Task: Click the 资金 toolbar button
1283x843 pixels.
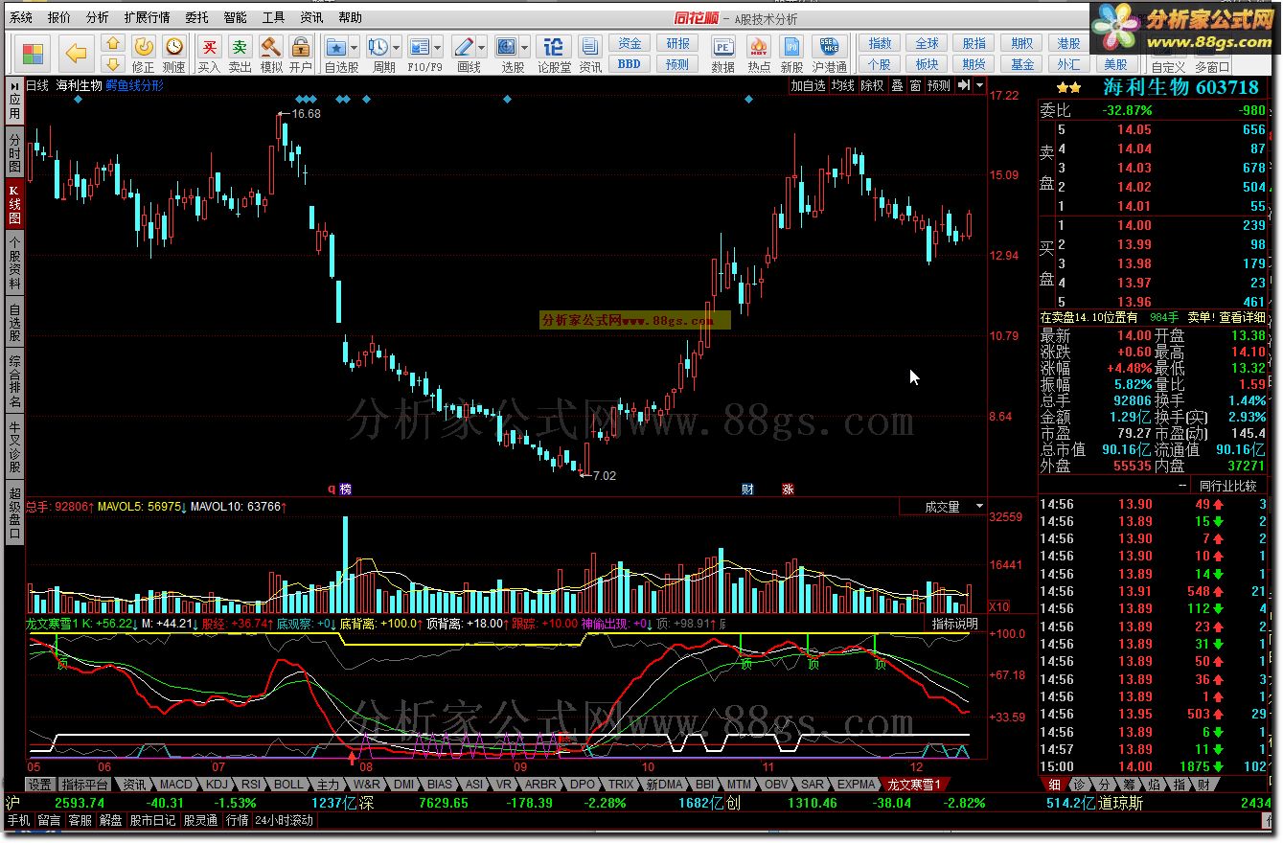Action: (x=630, y=44)
